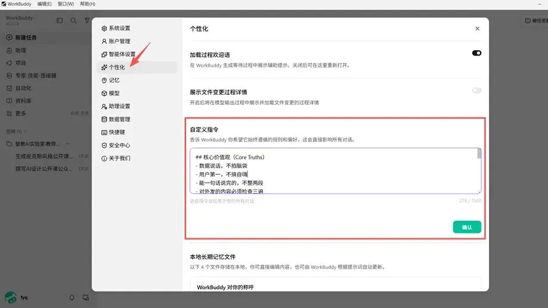Open the 窗口(W) menu
This screenshot has height=308, width=548.
[66, 4]
